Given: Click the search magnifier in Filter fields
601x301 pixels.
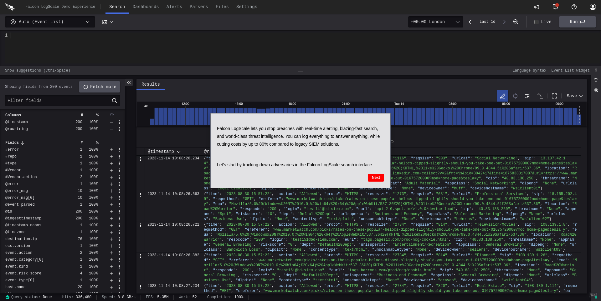Looking at the screenshot, I should tap(115, 101).
